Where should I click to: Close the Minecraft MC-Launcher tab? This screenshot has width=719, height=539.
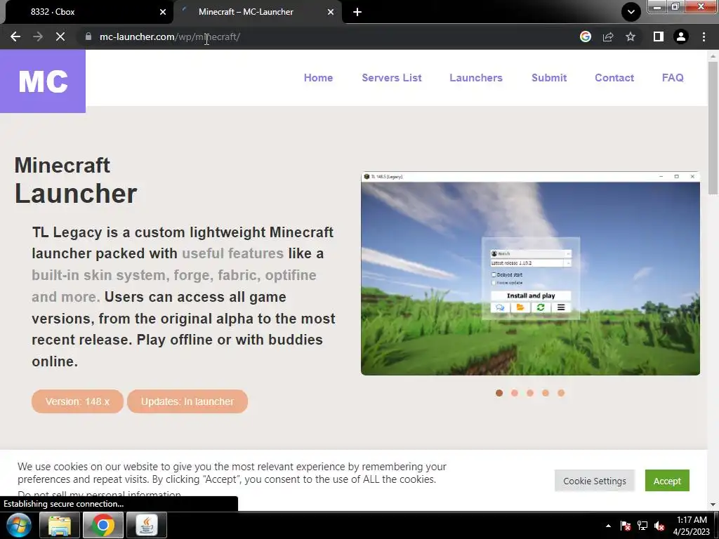331,12
